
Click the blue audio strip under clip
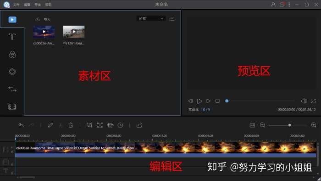click(x=166, y=155)
